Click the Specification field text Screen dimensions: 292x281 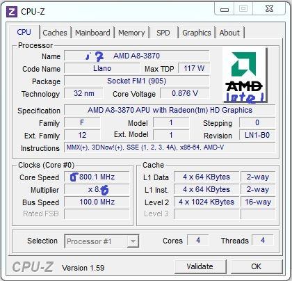coord(170,110)
